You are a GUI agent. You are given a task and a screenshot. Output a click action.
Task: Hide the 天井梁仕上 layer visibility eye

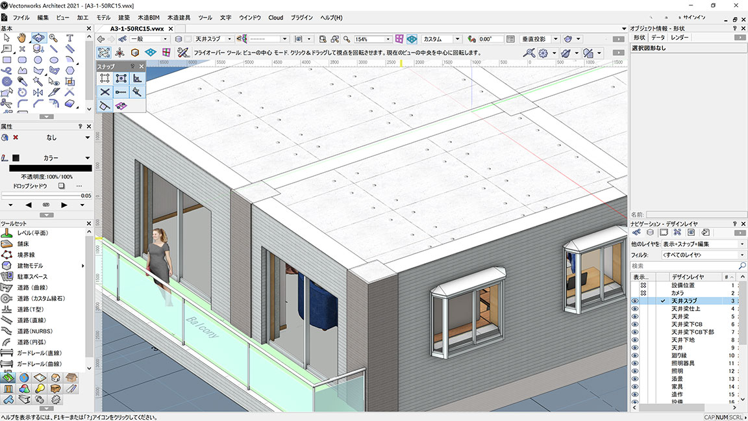635,309
